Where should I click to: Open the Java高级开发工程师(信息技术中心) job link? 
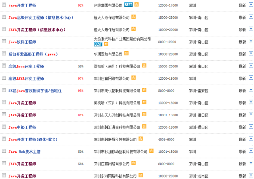click(41, 17)
